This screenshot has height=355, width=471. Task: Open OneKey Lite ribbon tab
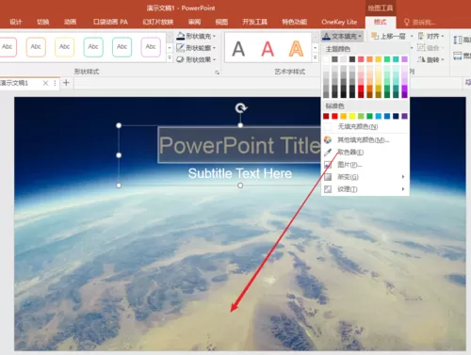339,22
